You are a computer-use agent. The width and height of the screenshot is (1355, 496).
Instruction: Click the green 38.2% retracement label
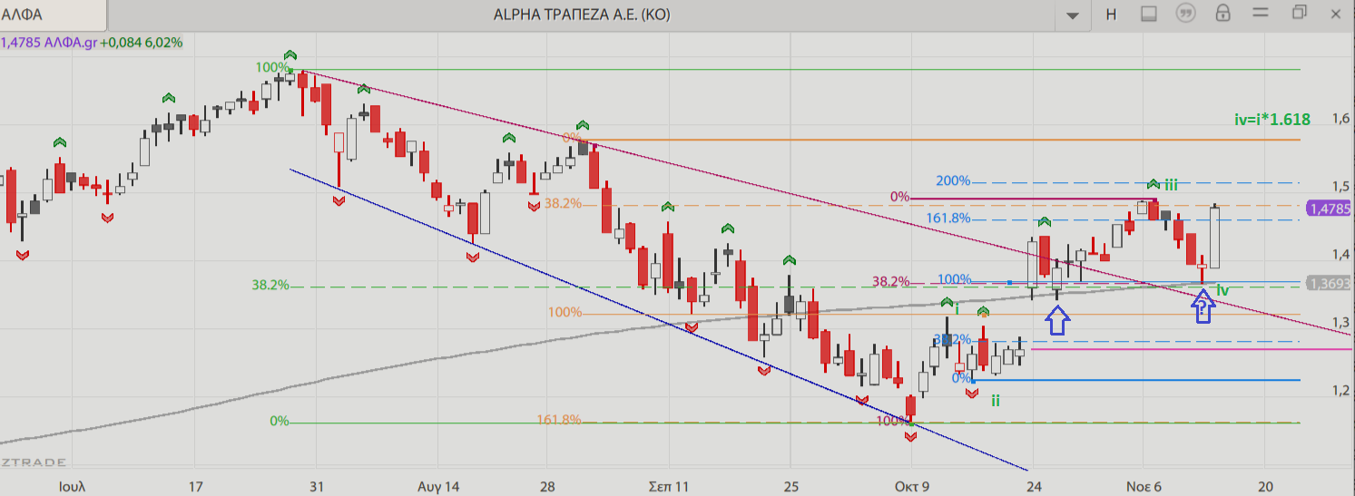point(270,285)
